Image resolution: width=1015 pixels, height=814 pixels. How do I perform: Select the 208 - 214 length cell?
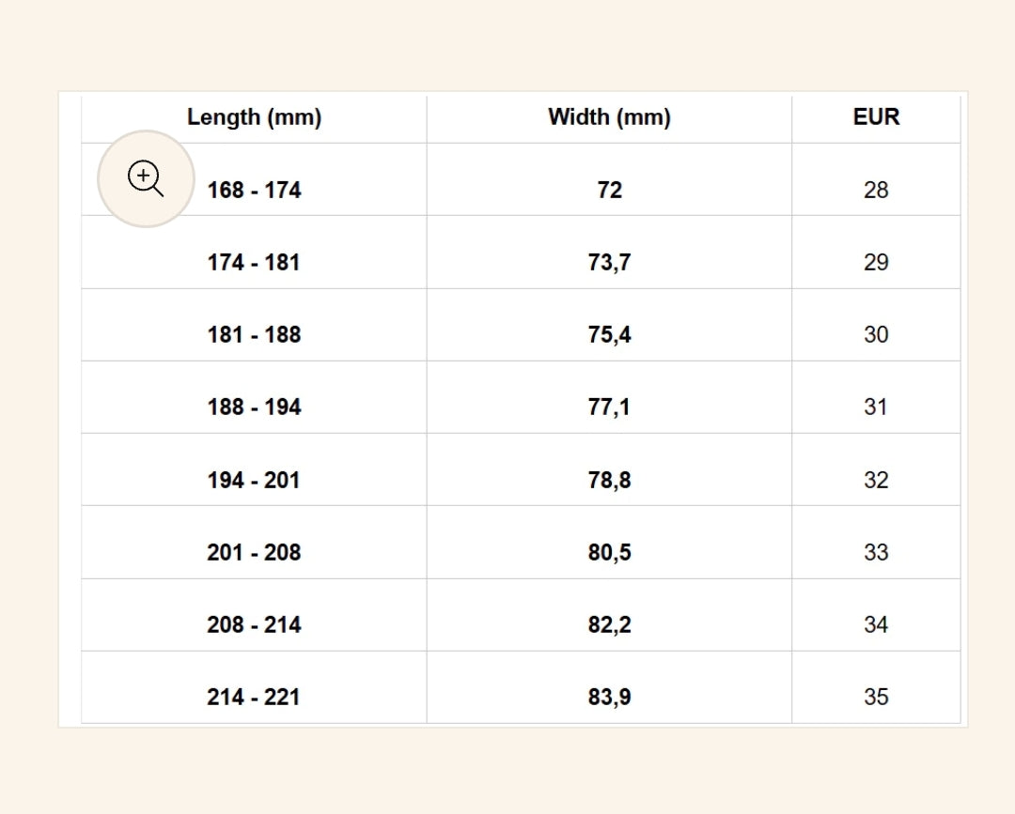tap(254, 625)
